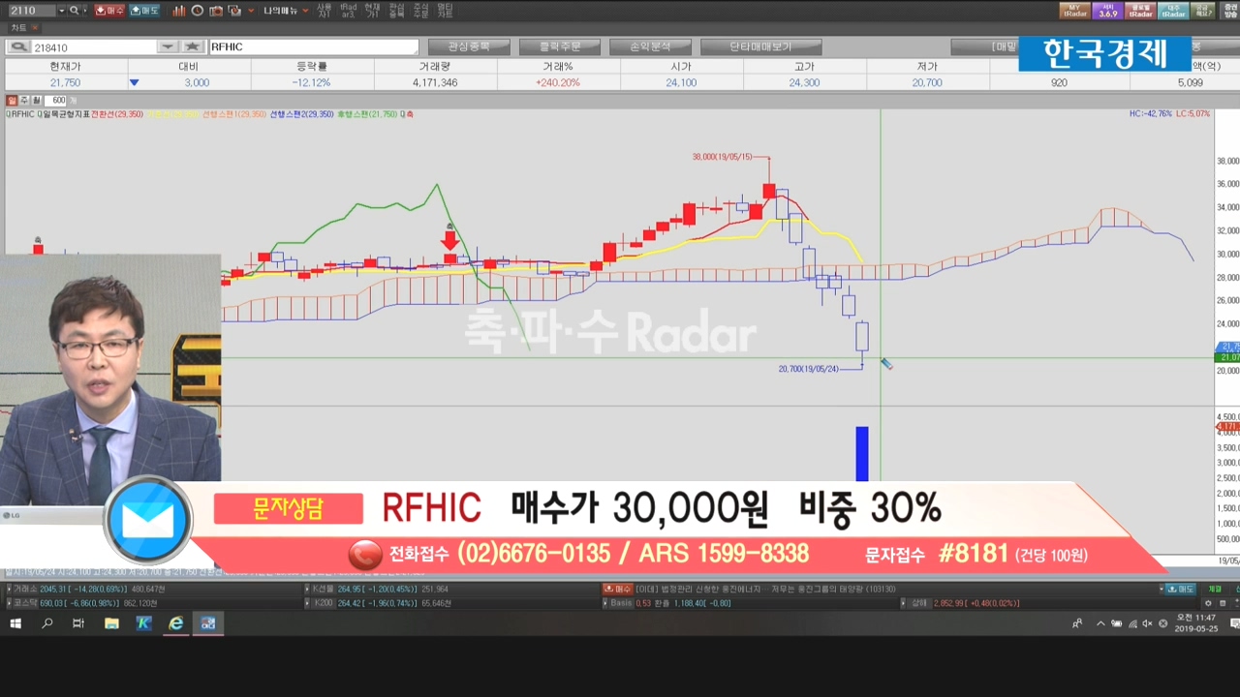Open the screen number 2110 dropdown
Image resolution: width=1240 pixels, height=697 pixels.
click(62, 11)
